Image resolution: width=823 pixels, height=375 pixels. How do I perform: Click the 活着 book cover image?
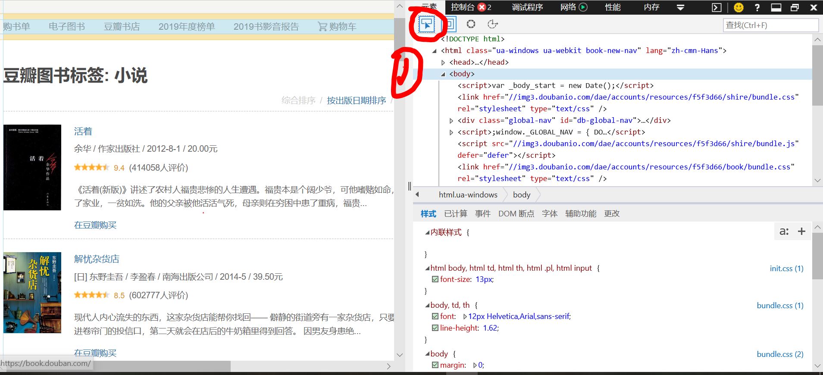[32, 168]
